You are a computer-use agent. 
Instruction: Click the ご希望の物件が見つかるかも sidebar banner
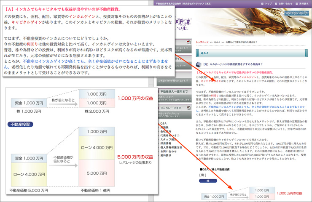click(174, 79)
